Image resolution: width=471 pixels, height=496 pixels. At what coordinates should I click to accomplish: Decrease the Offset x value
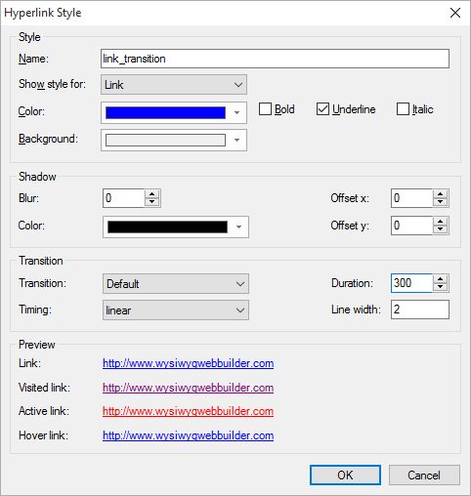click(440, 202)
